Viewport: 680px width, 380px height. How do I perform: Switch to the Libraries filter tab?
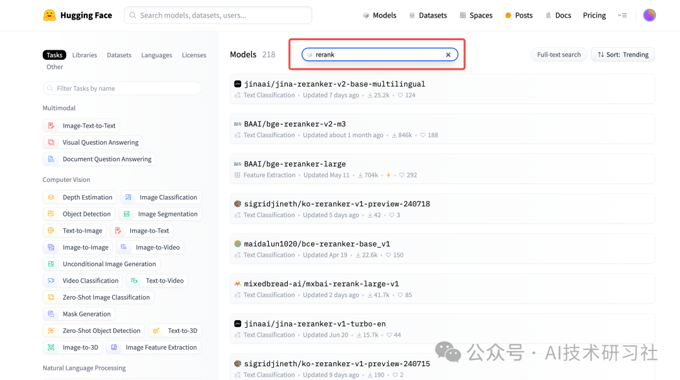point(84,55)
